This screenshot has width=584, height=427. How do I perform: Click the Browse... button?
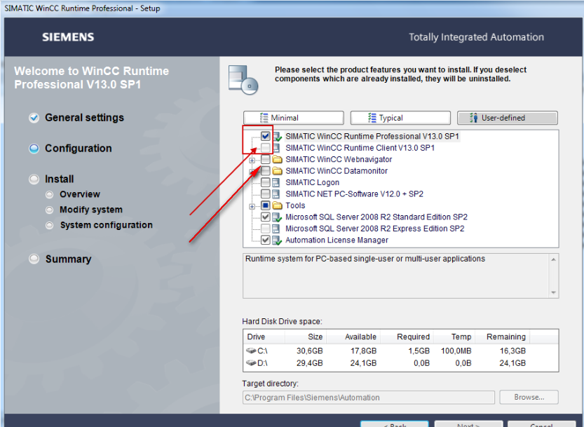coord(529,397)
